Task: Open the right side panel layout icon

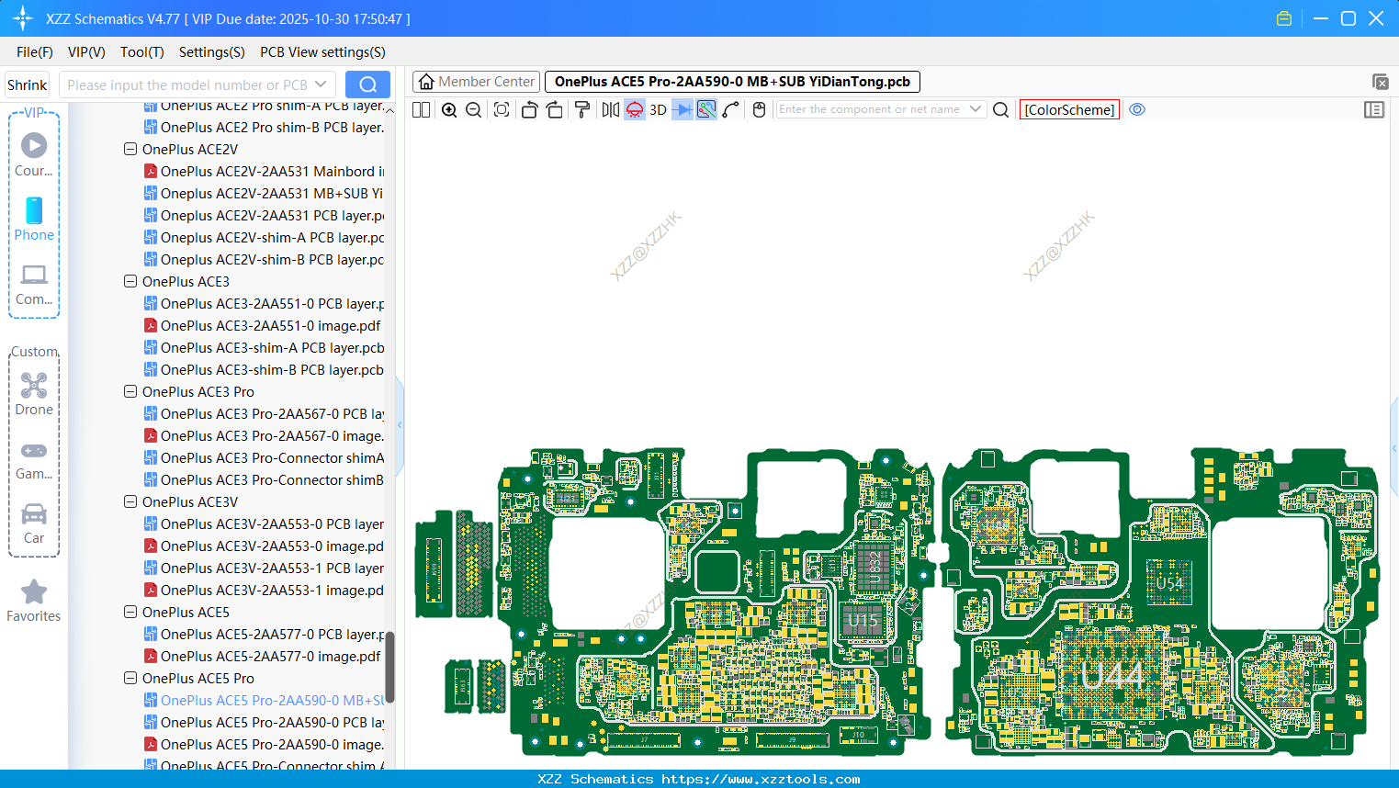Action: click(1374, 110)
